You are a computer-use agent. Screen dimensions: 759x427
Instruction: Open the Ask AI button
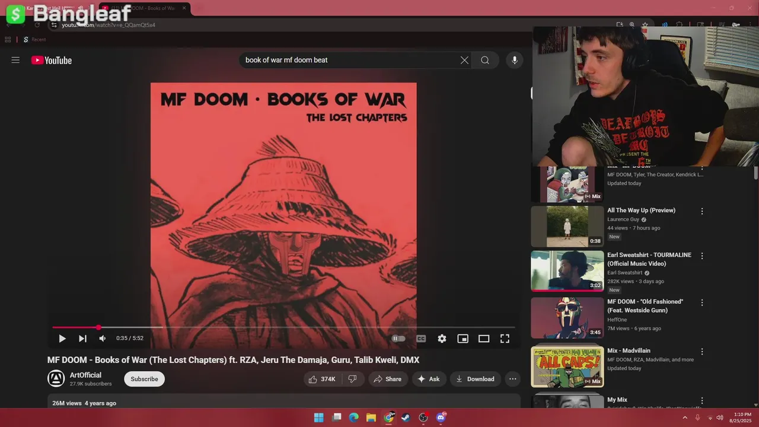(429, 379)
